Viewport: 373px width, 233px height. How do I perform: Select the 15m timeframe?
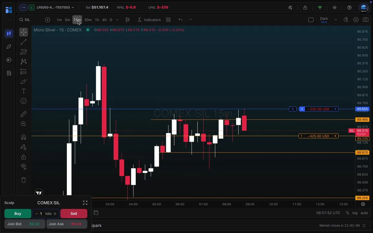77,20
